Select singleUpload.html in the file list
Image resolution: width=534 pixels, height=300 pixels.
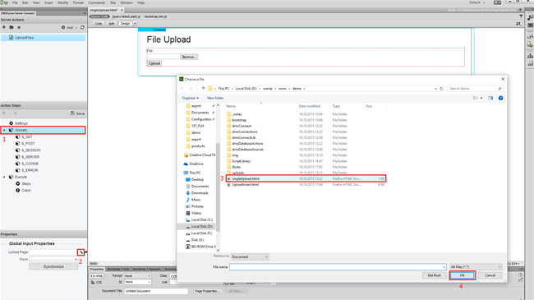[x=306, y=178]
